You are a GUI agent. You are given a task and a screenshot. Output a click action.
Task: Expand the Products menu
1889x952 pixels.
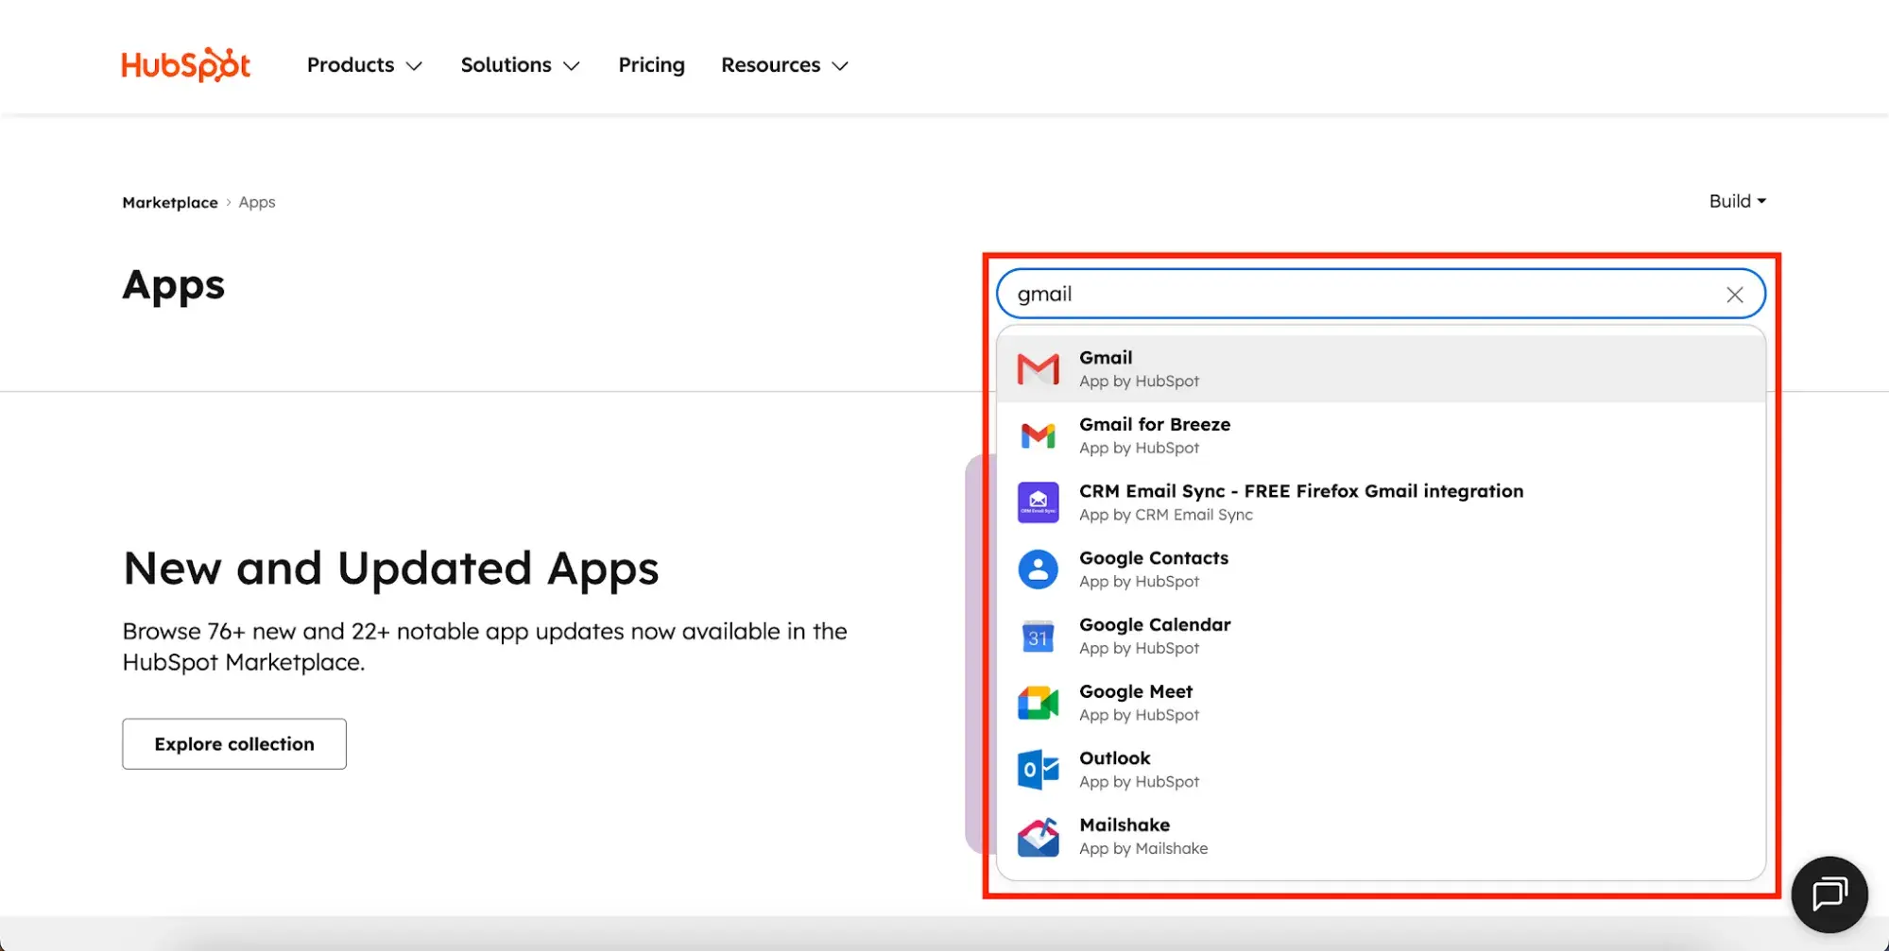[x=365, y=65]
